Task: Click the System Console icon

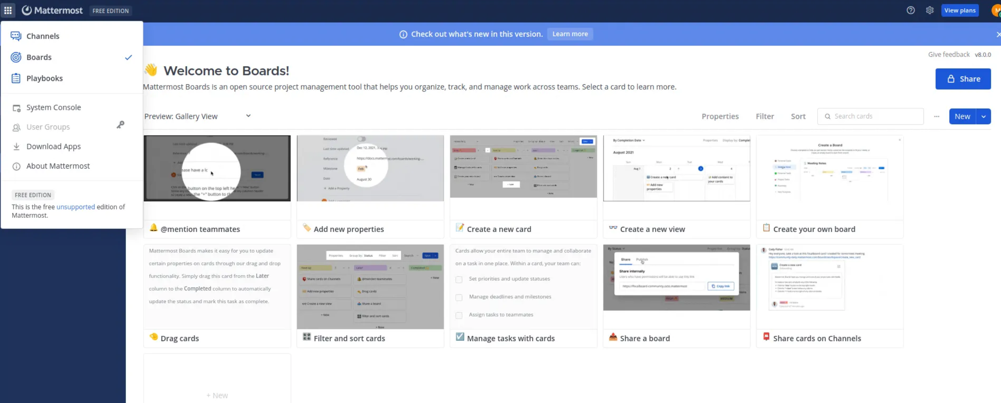Action: pos(16,108)
